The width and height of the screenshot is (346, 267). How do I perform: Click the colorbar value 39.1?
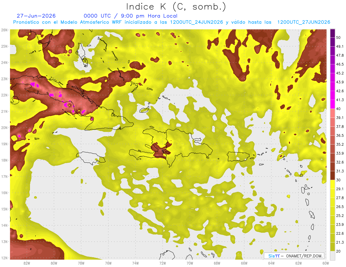pyautogui.click(x=340, y=118)
